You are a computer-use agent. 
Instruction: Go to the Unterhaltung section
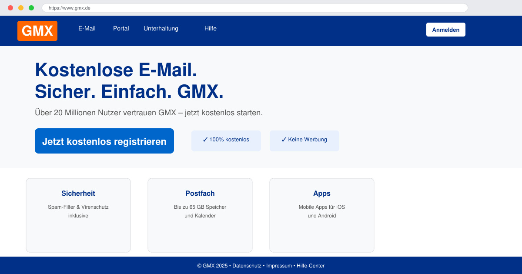(x=161, y=28)
